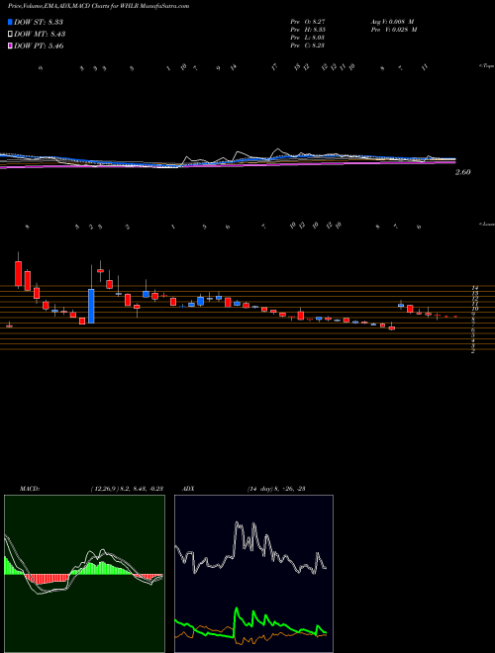Click the ADX '(14 day) 8, +26, -23' values
The image size is (495, 653).
point(274,489)
